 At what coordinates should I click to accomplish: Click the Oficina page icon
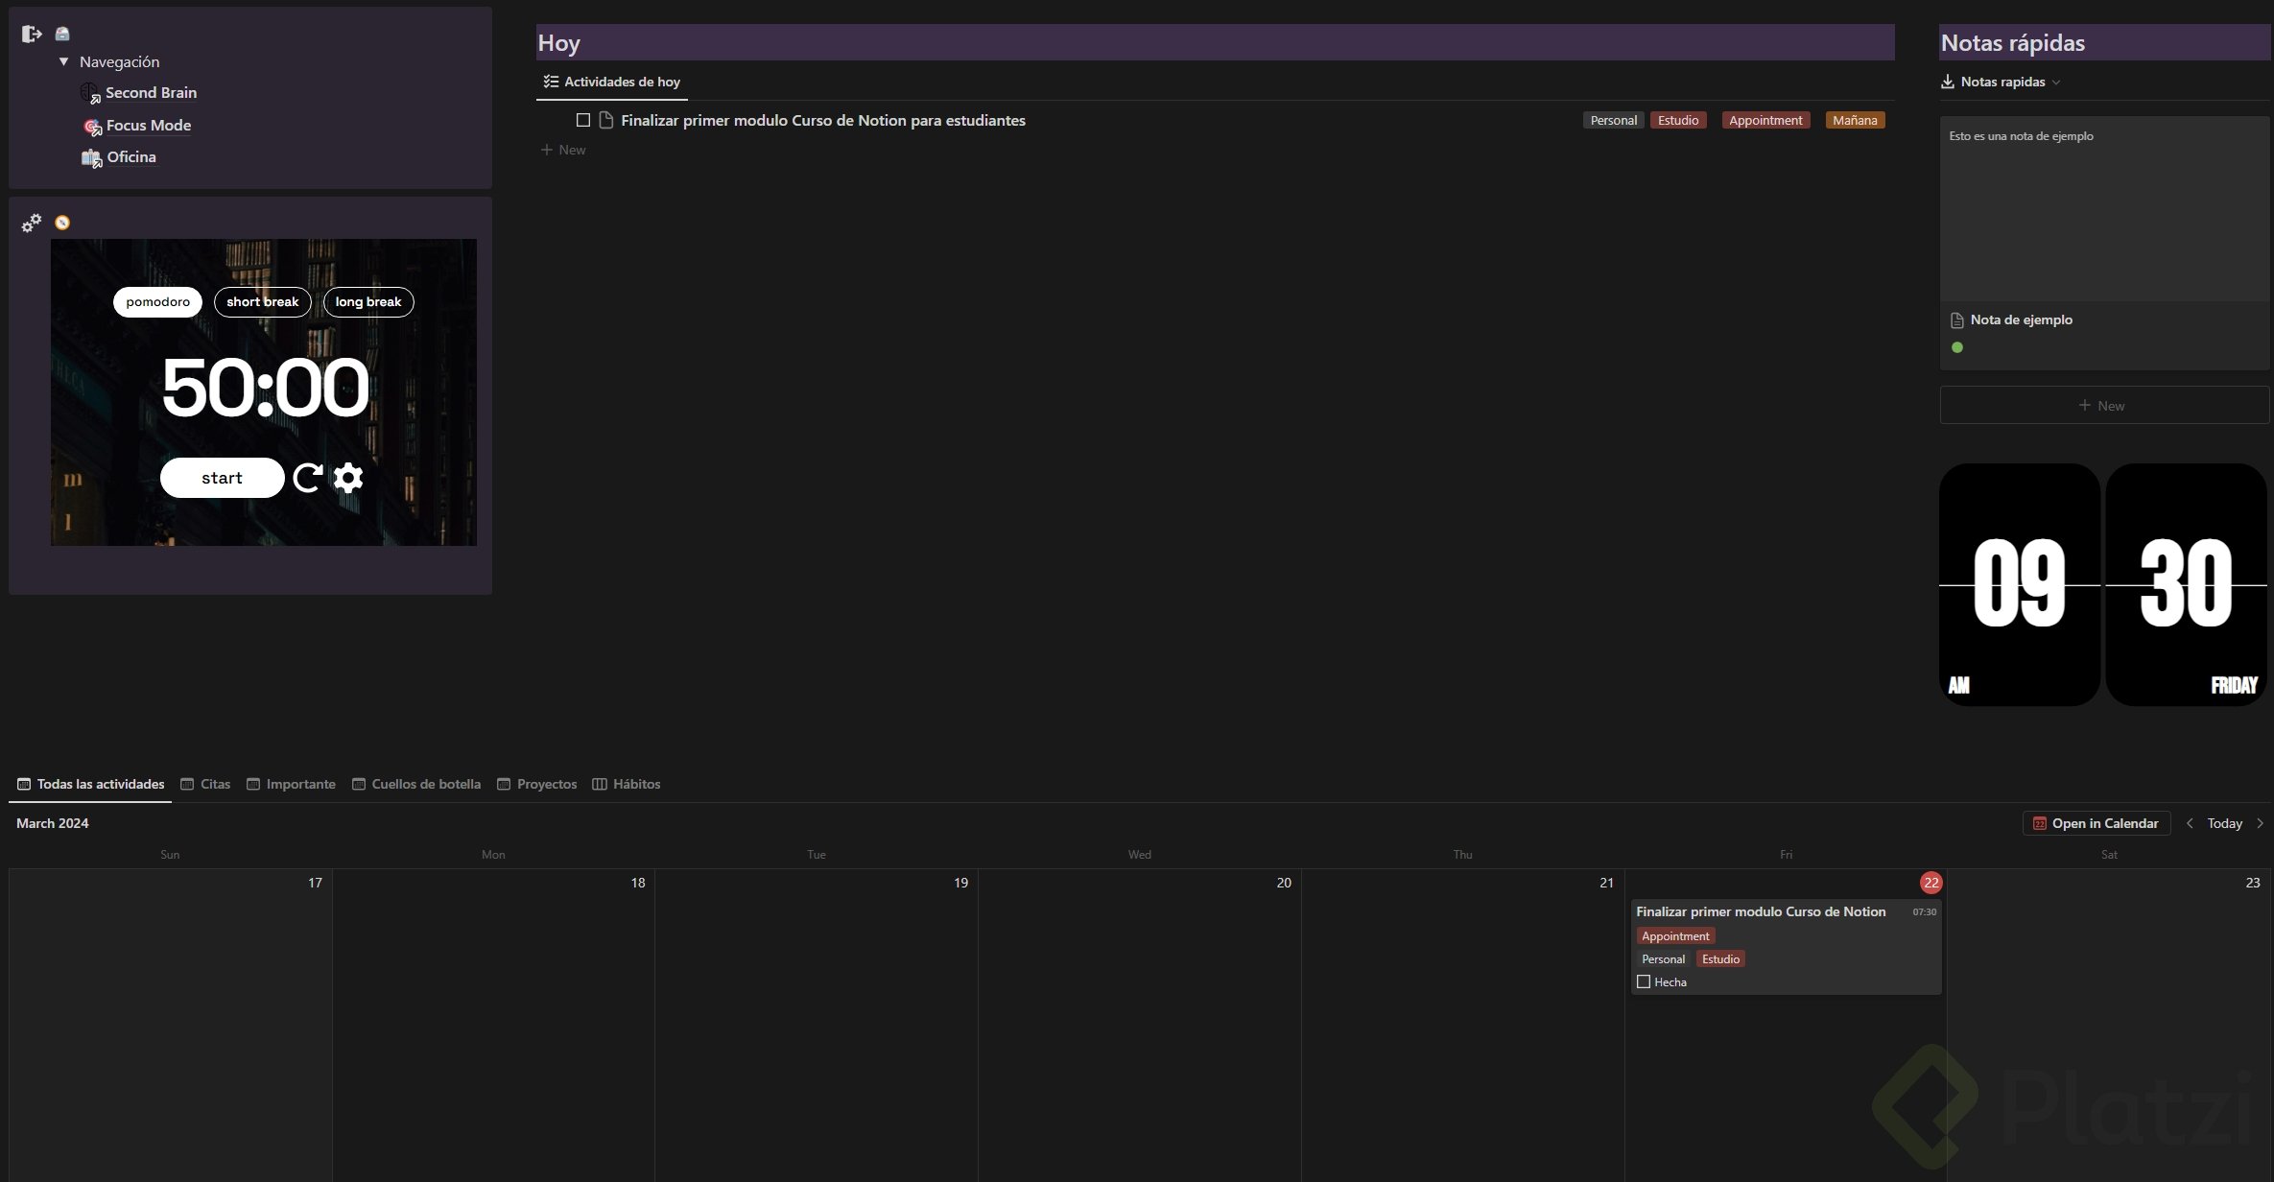point(91,157)
